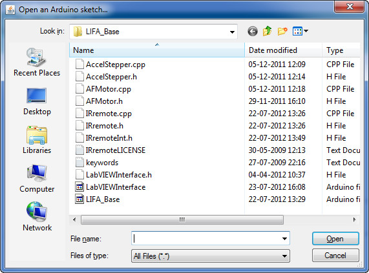This screenshot has width=369, height=273.
Task: Select the LabVIEWInterface Arduino file icon
Action: (79, 187)
